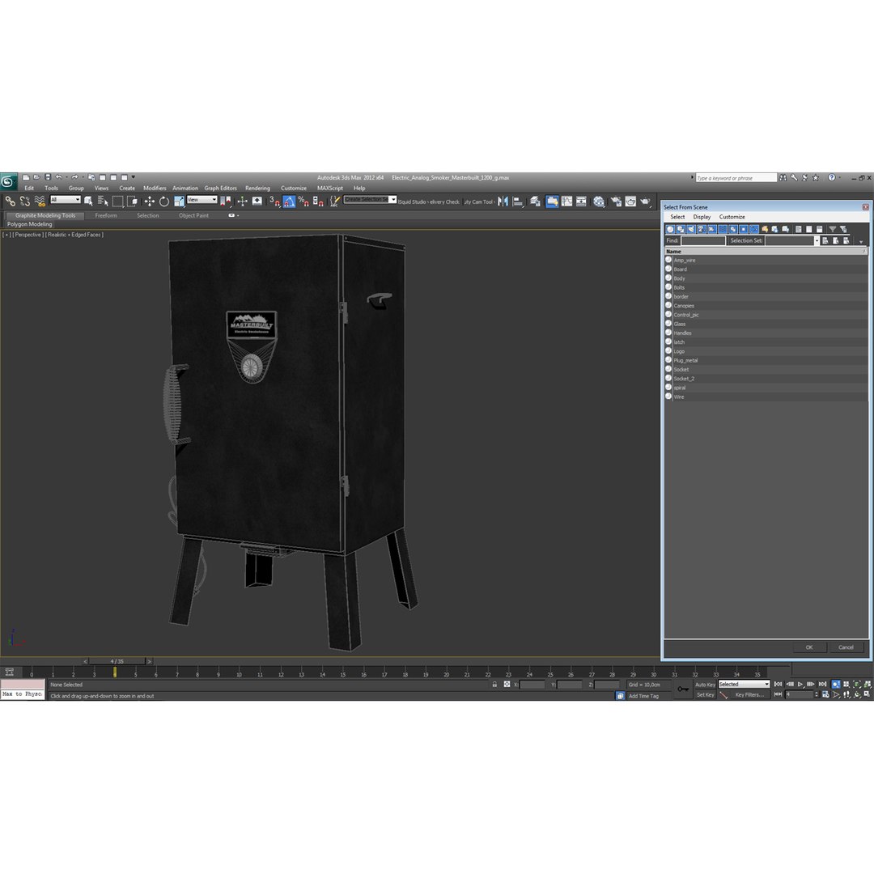
Task: Click frame 20 on the track bar
Action: (447, 672)
